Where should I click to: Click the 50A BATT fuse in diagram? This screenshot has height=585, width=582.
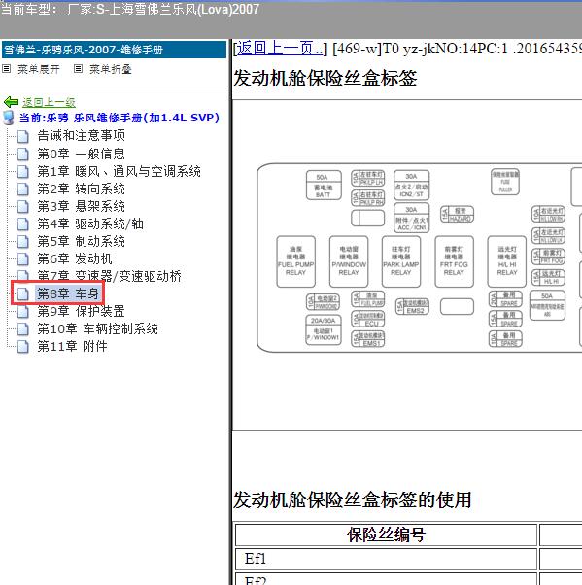(x=324, y=186)
